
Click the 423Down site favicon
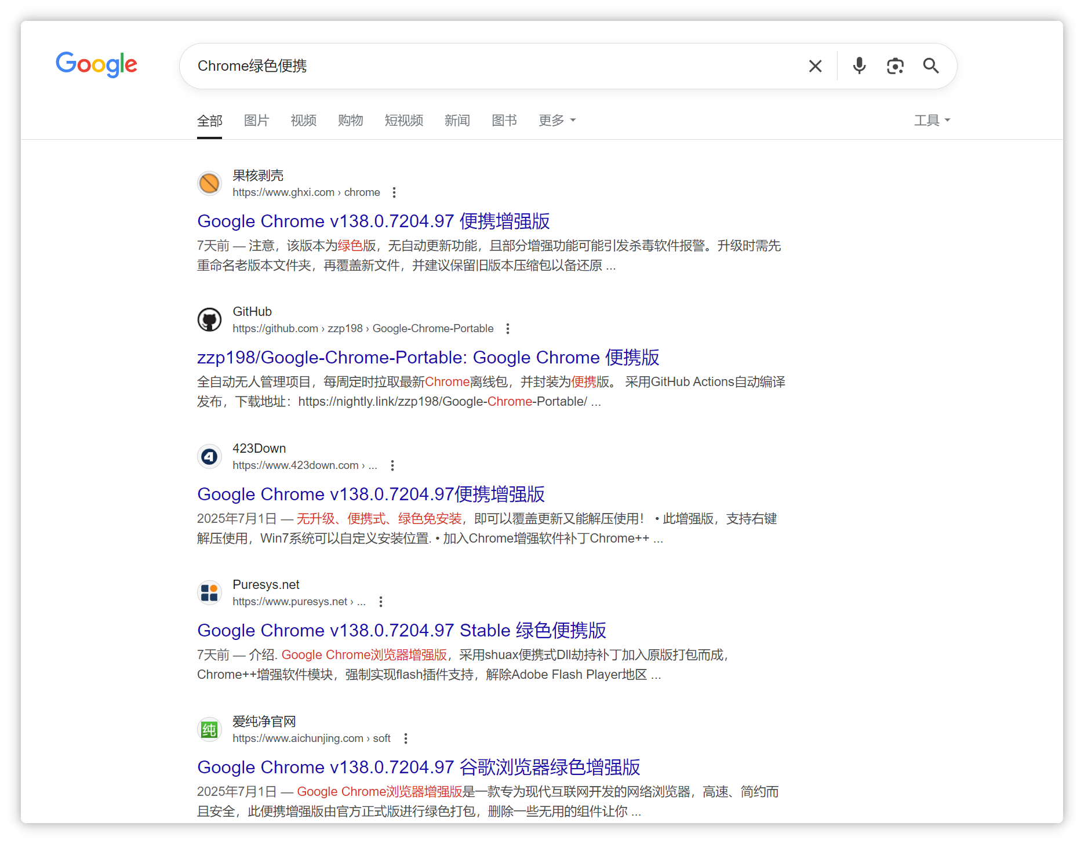[209, 456]
